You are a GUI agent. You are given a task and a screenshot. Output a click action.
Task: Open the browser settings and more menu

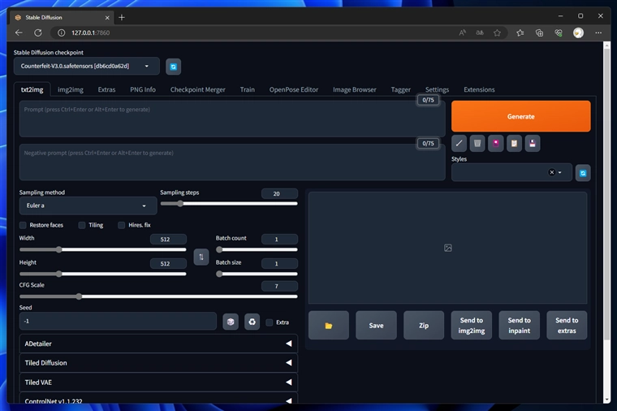point(598,32)
